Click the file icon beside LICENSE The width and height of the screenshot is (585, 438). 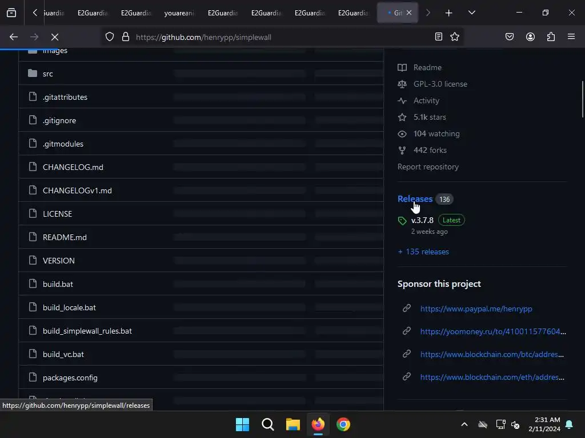[x=33, y=213]
